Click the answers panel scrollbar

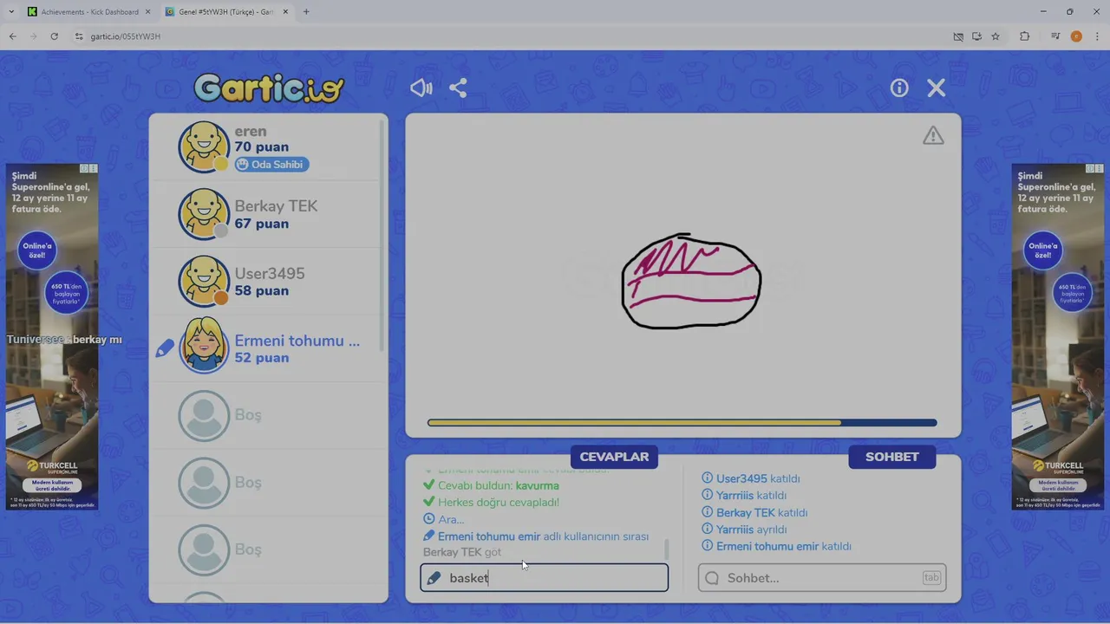pos(666,549)
